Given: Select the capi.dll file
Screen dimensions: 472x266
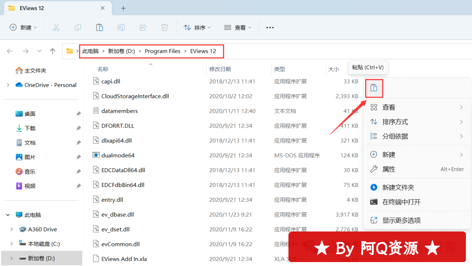Looking at the screenshot, I should [x=111, y=81].
